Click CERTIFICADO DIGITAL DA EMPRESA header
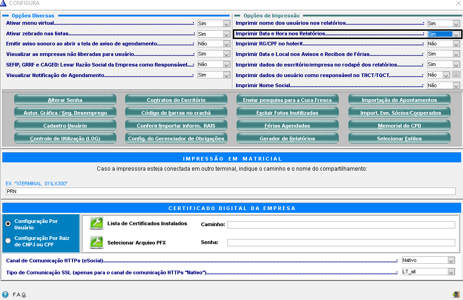Image resolution: width=463 pixels, height=300 pixels. click(232, 208)
